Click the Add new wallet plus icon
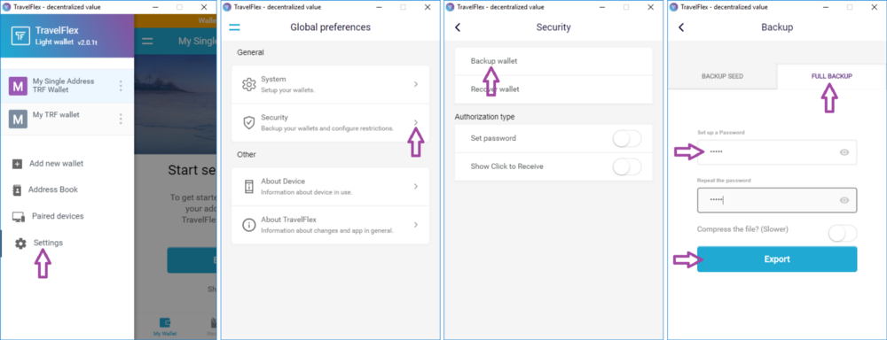Screen dimensions: 887x340 point(17,164)
